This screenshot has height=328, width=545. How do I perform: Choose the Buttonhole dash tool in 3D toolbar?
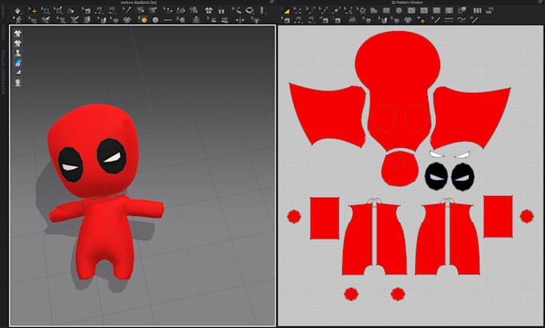coord(168,20)
